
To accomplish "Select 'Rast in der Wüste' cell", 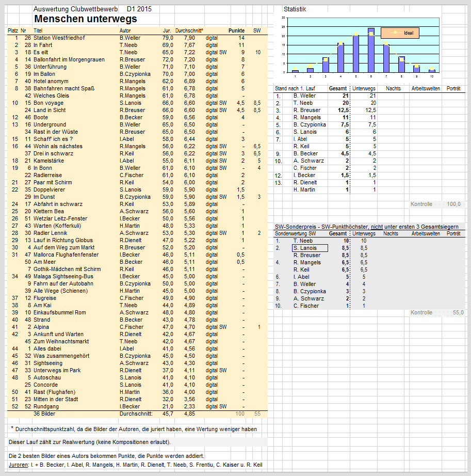I will [x=56, y=132].
